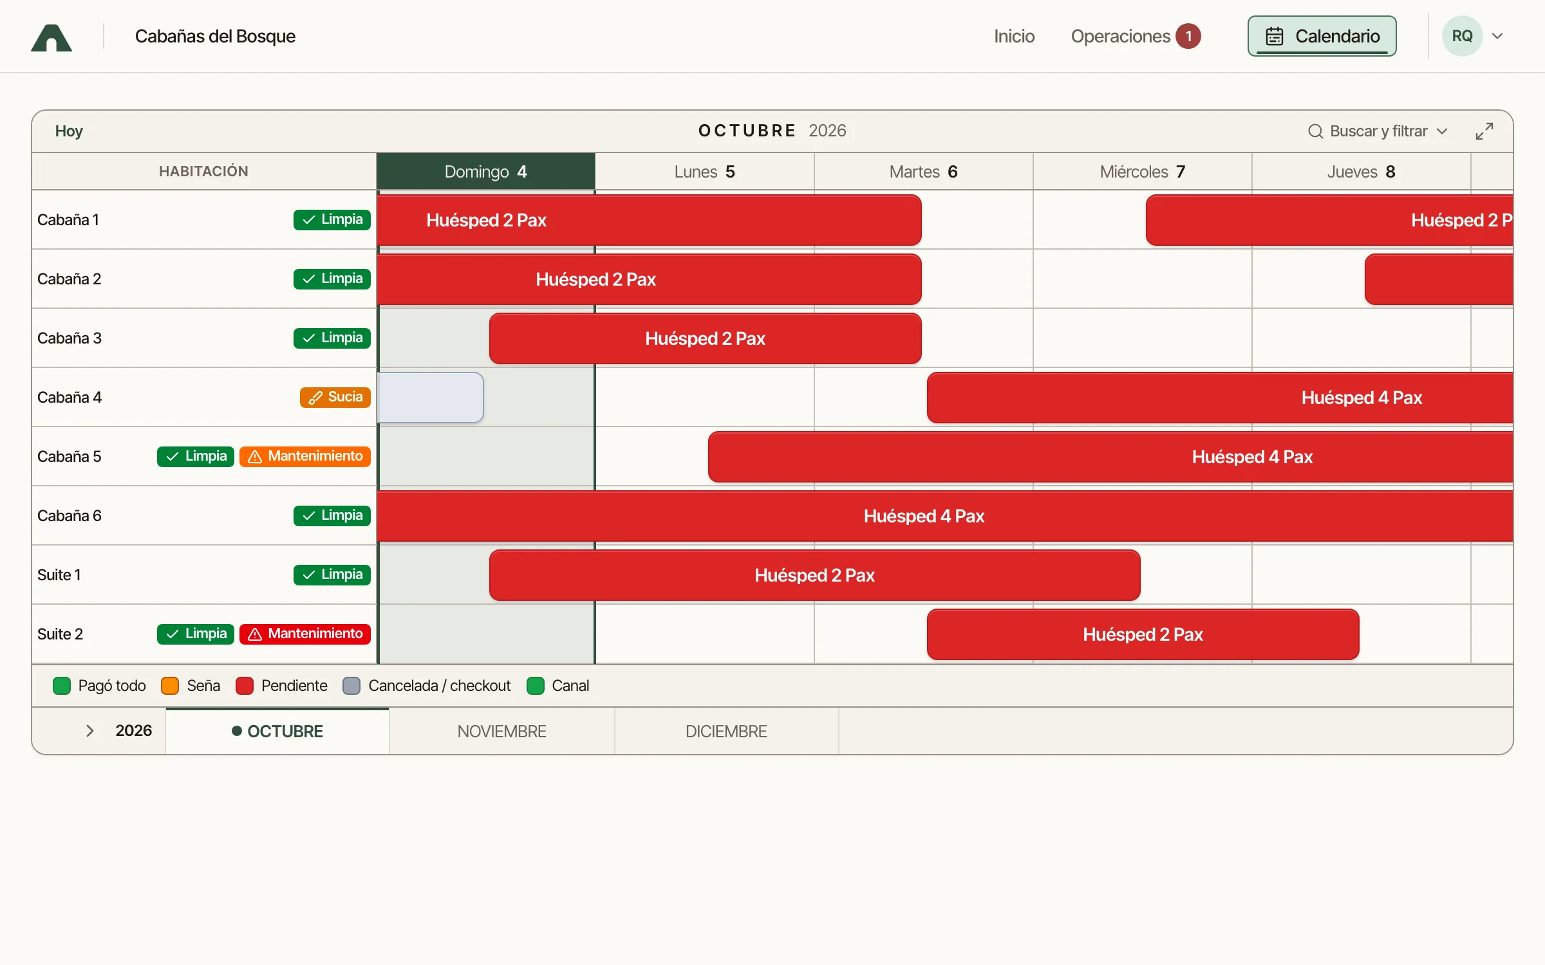This screenshot has height=965, width=1545.
Task: Switch to the NOVIEMBRE month tab
Action: (501, 731)
